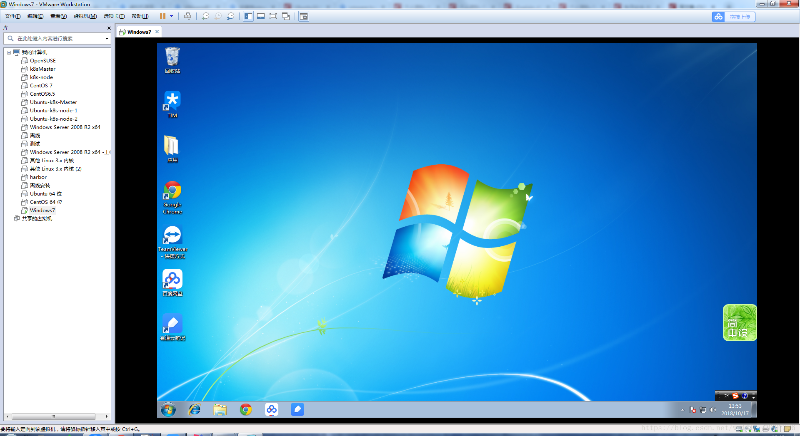Enter full screen mode from the toolbar
This screenshot has width=800, height=436.
273,16
